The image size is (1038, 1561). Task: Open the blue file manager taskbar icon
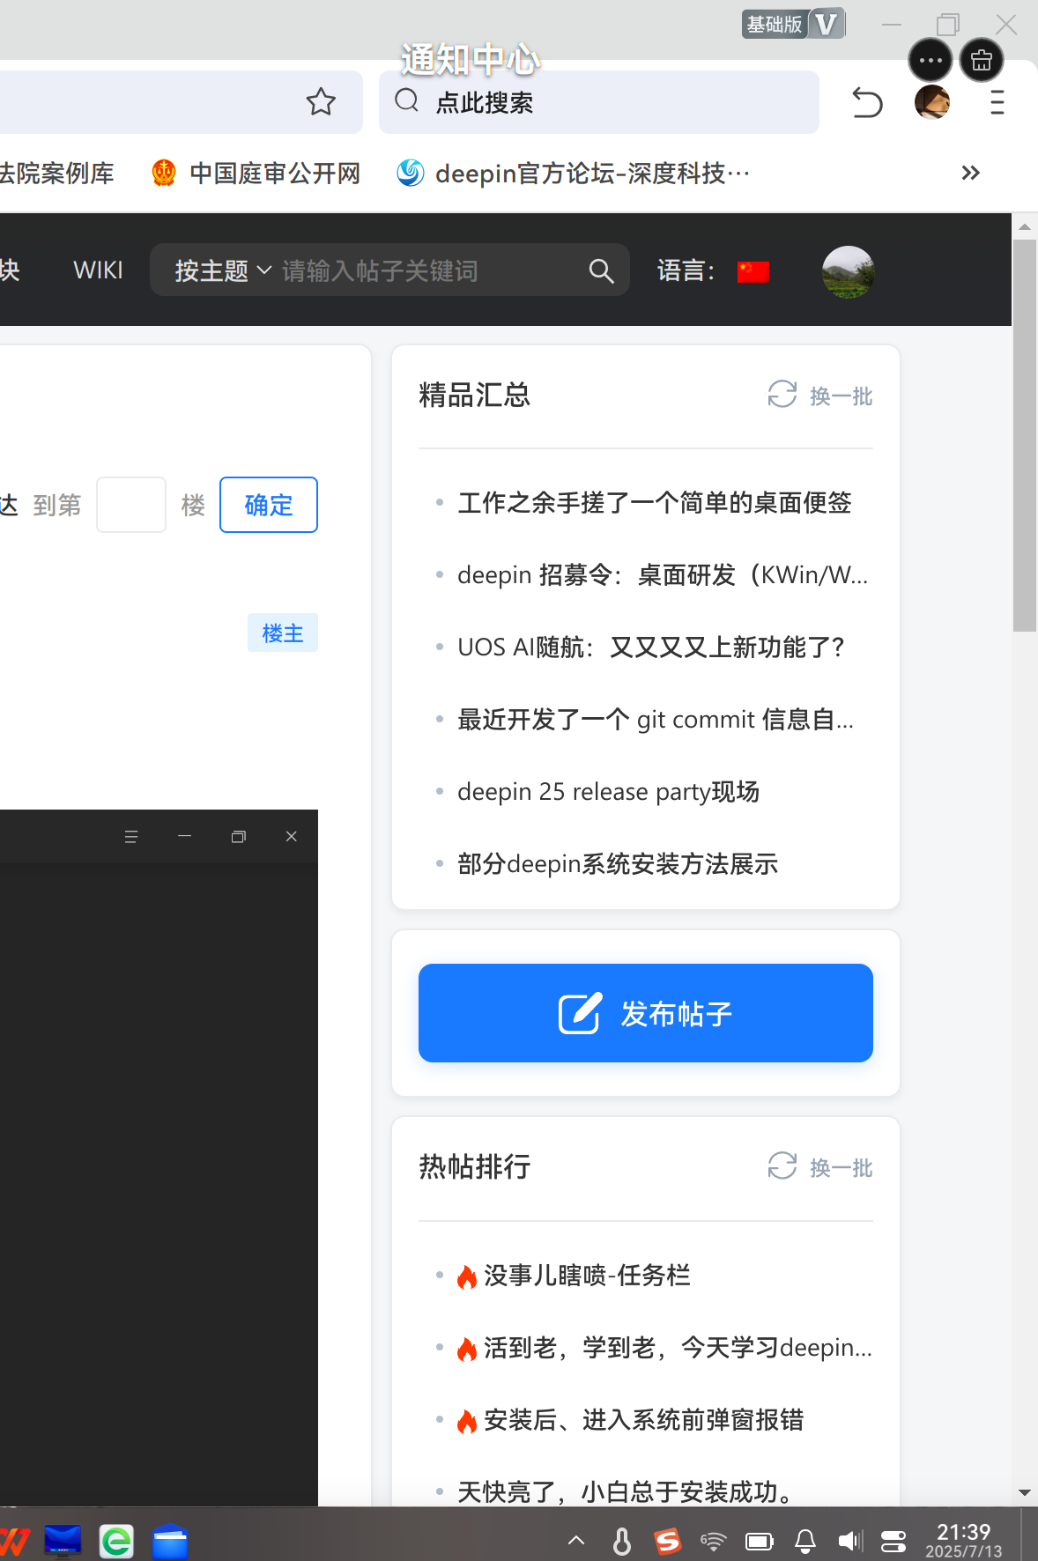[x=170, y=1542]
